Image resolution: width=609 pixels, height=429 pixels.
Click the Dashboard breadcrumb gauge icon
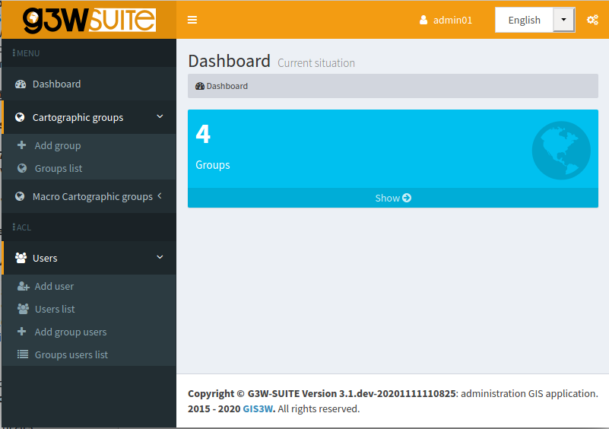pyautogui.click(x=200, y=86)
